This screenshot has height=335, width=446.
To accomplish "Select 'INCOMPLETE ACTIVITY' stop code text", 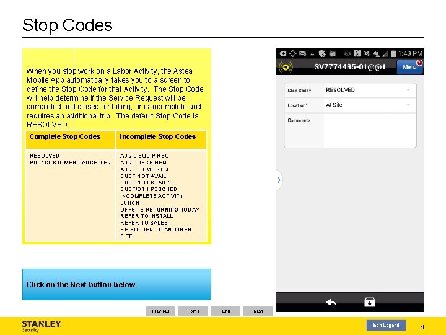I will 152,196.
